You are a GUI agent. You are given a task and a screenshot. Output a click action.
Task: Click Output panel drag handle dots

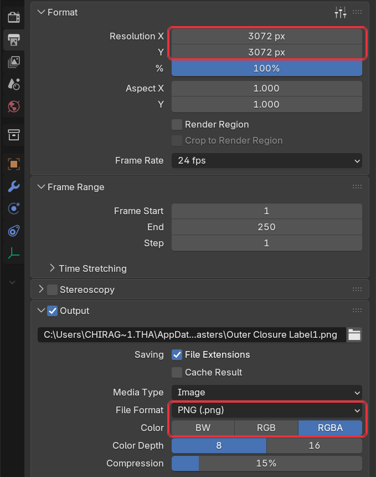click(x=357, y=311)
